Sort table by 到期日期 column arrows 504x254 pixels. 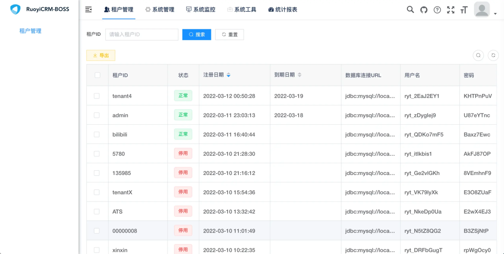pos(300,75)
